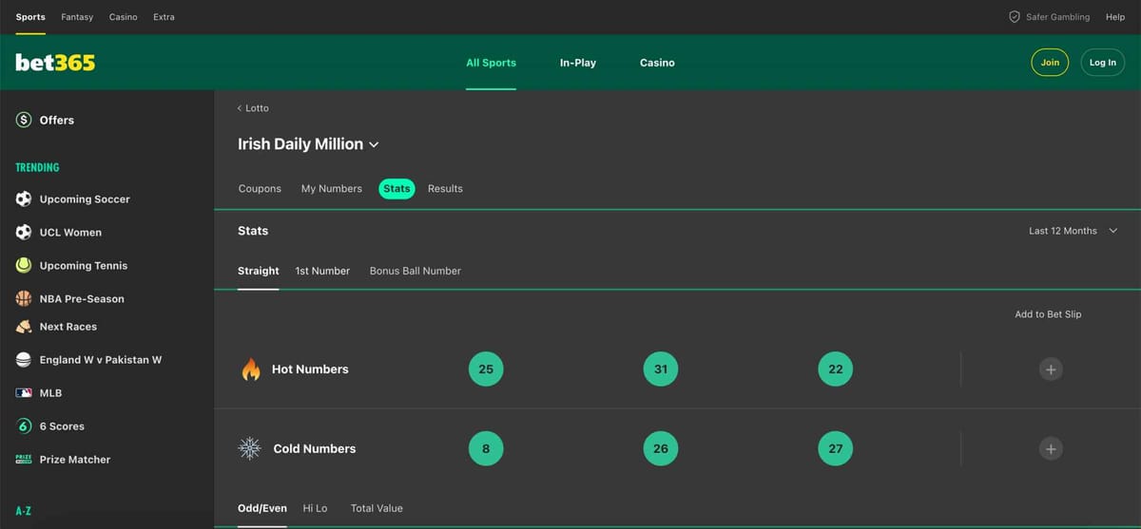Select the Straight stats tab
This screenshot has width=1141, height=529.
tap(259, 271)
